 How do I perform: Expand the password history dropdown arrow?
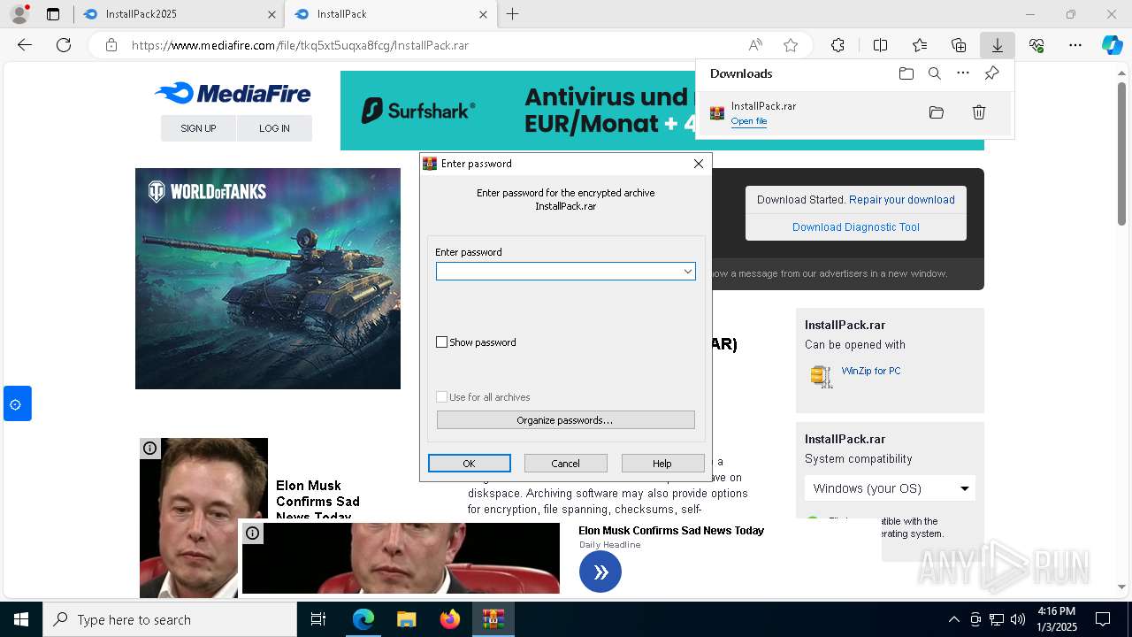(687, 272)
